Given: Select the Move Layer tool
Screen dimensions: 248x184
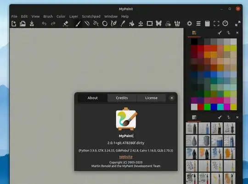Looking at the screenshot, I should pos(141,24).
